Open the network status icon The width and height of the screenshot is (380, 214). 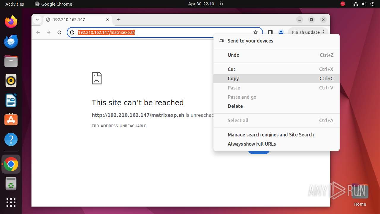coord(356,4)
